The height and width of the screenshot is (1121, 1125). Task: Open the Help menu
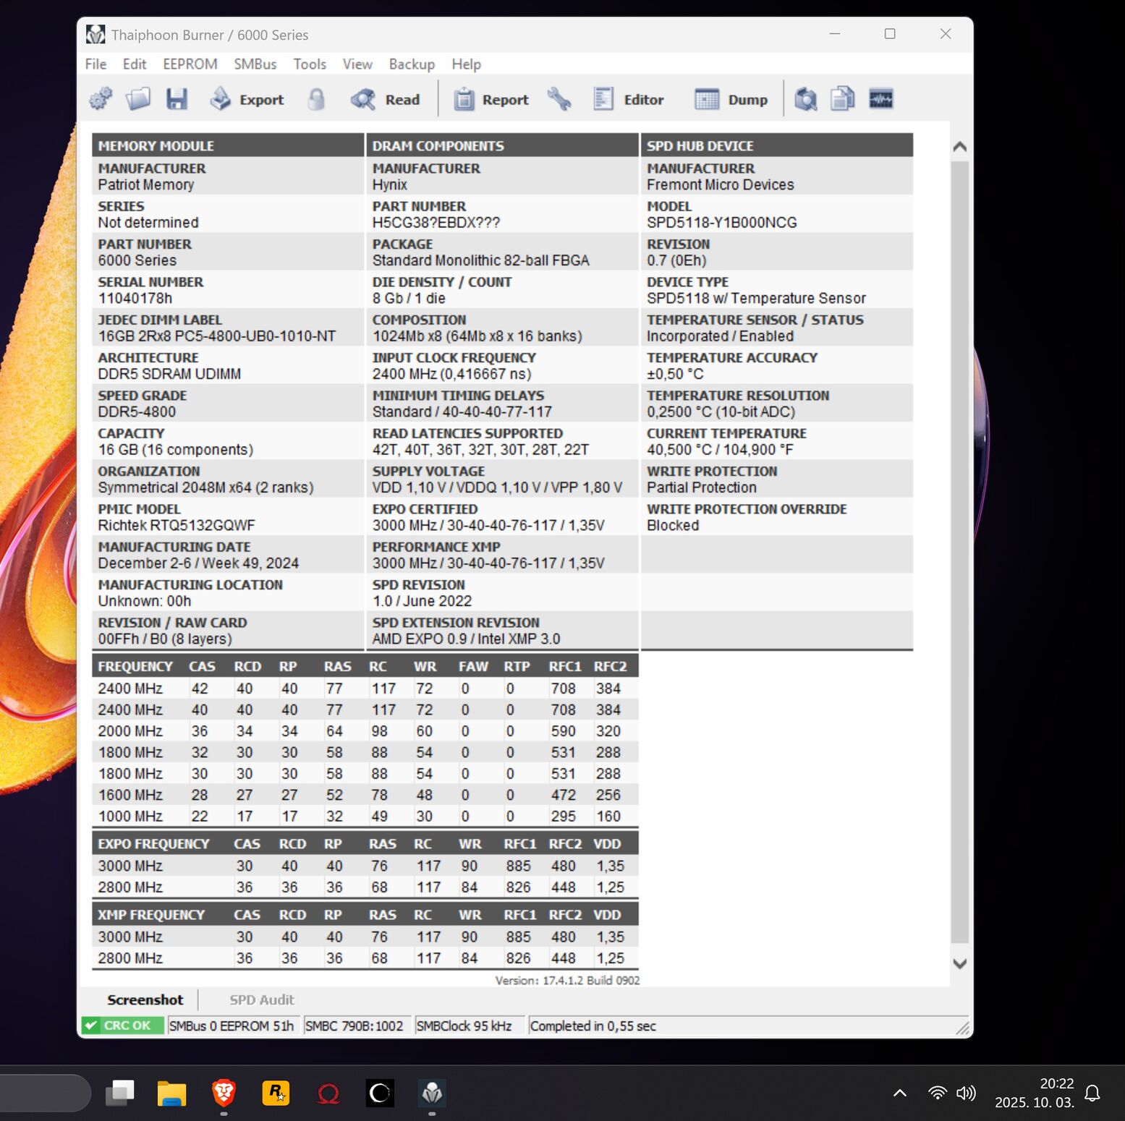pos(466,64)
